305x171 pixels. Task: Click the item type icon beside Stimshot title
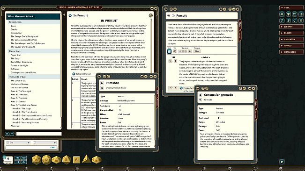pyautogui.click(x=102, y=83)
